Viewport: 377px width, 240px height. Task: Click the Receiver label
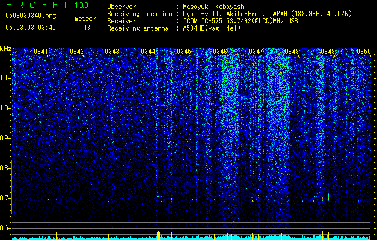tap(122, 21)
